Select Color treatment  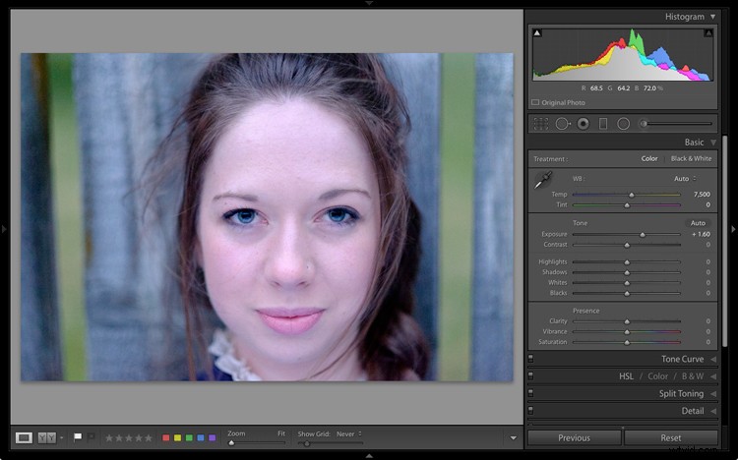coord(649,158)
